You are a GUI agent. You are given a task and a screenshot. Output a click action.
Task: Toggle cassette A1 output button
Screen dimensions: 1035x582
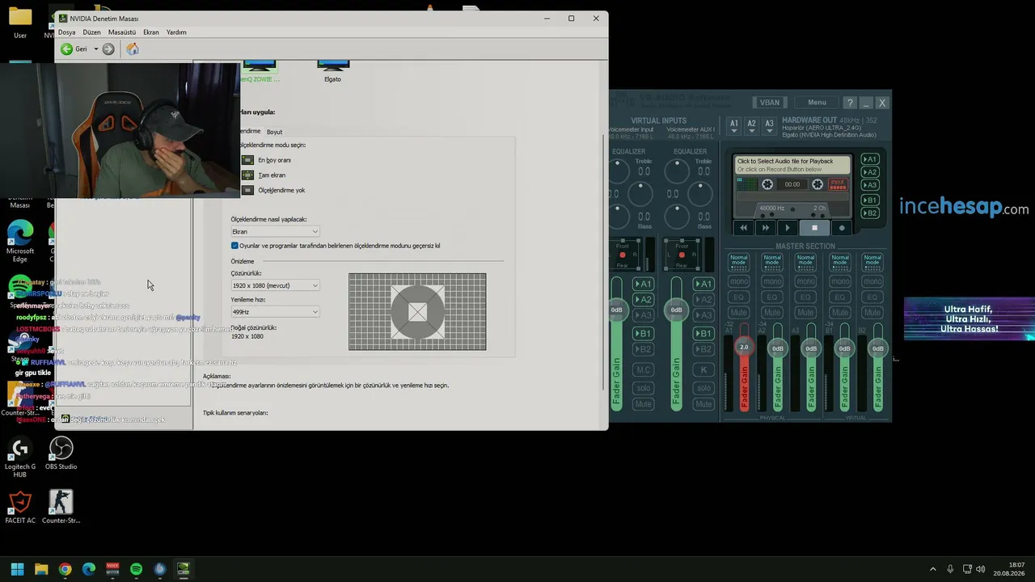coord(870,159)
